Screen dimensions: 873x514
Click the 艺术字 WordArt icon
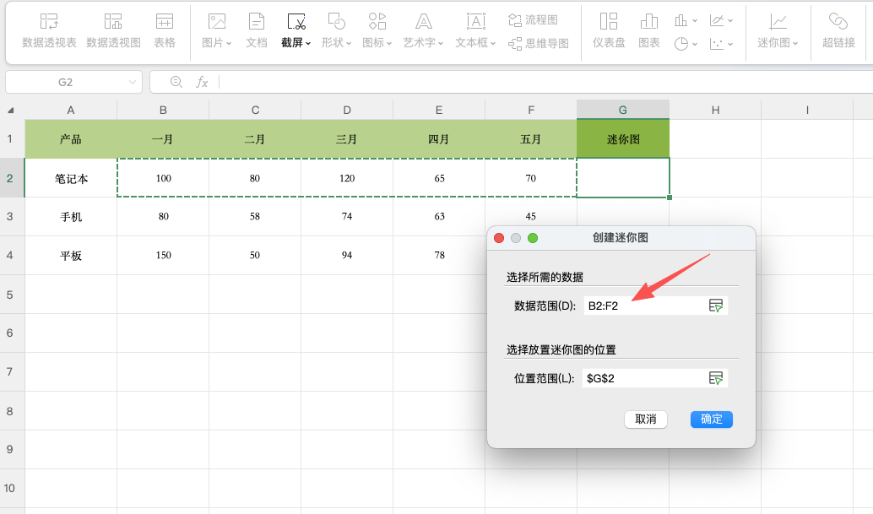click(423, 25)
